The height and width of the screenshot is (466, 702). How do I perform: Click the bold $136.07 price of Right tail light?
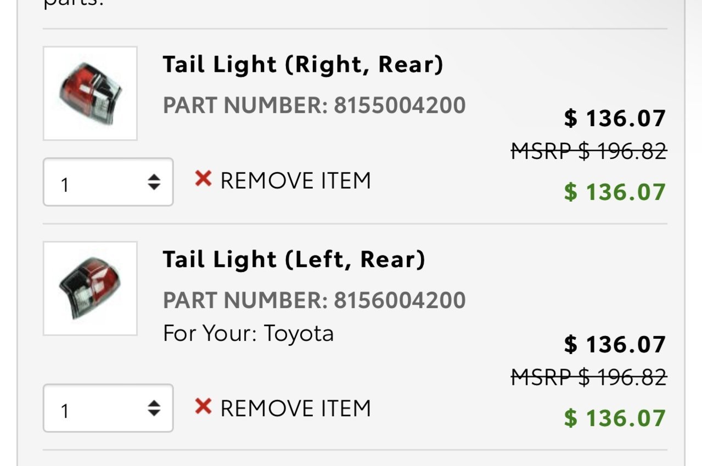(615, 118)
